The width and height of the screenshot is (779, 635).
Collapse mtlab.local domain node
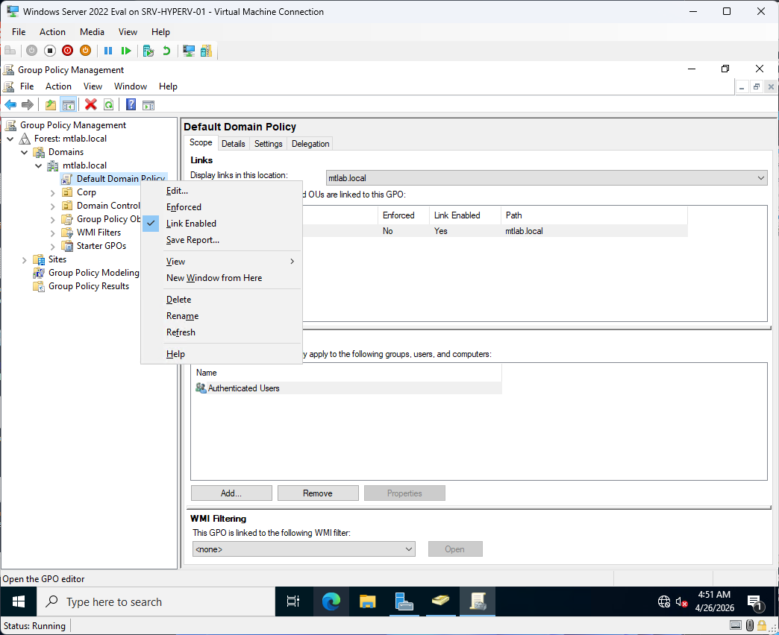pos(38,165)
